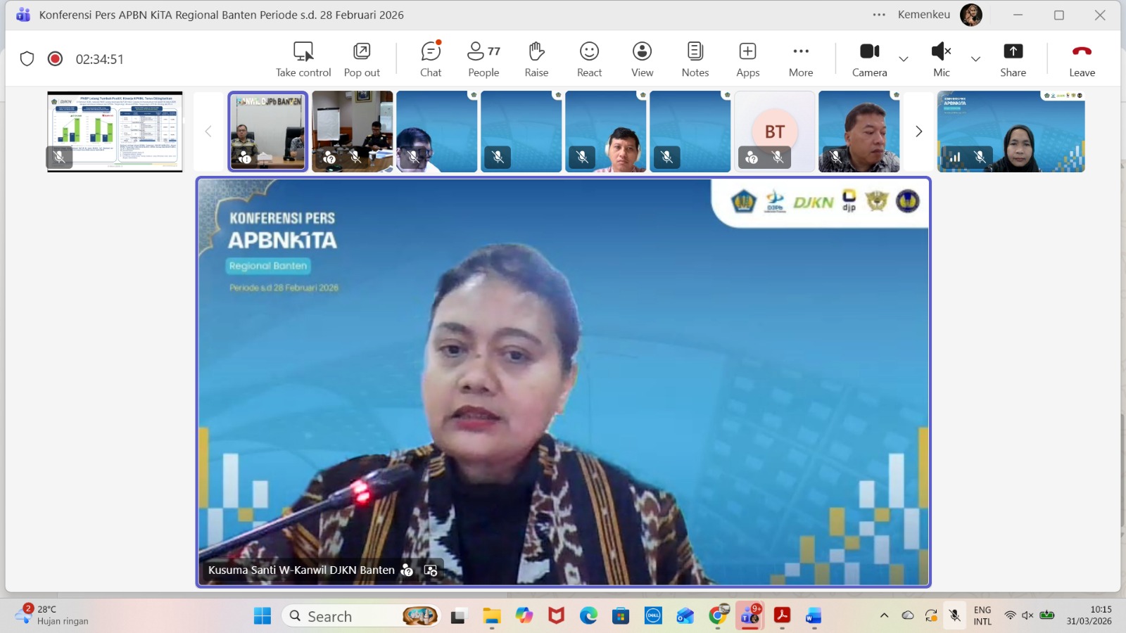Toggle the Camera on or off

coord(869,59)
